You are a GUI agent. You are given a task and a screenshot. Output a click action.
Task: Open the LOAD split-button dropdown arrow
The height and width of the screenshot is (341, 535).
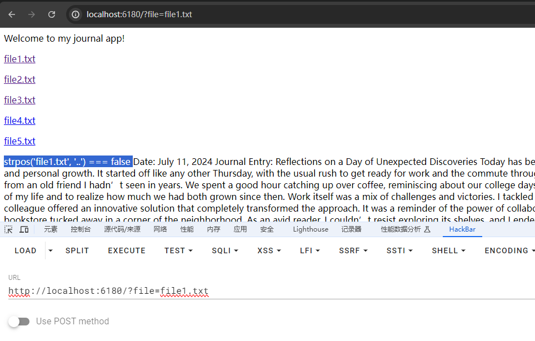51,250
